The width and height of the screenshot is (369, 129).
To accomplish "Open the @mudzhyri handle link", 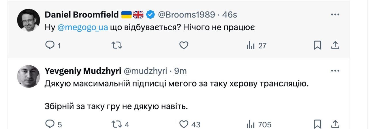I will click(x=146, y=71).
